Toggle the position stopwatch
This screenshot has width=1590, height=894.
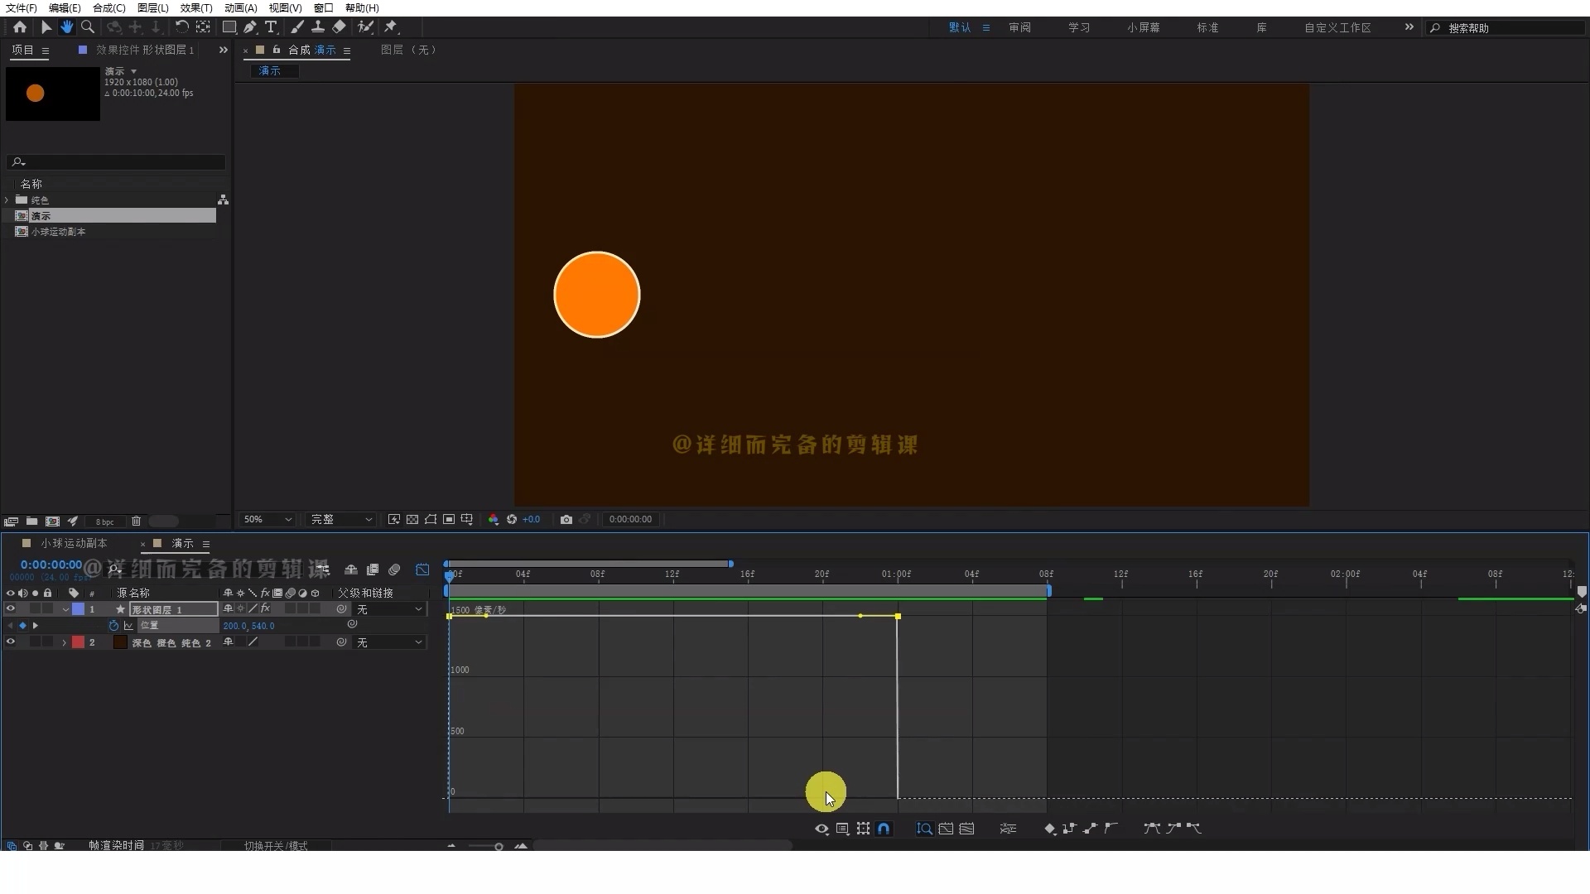[x=113, y=626]
